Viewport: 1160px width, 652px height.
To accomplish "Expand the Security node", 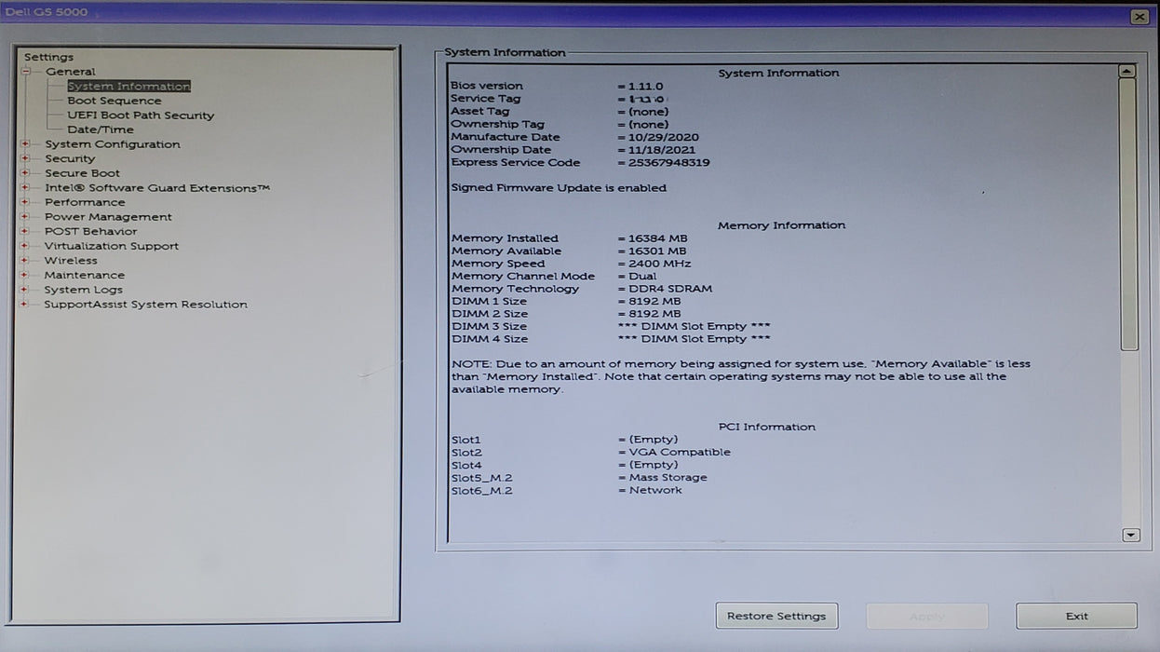I will 25,158.
